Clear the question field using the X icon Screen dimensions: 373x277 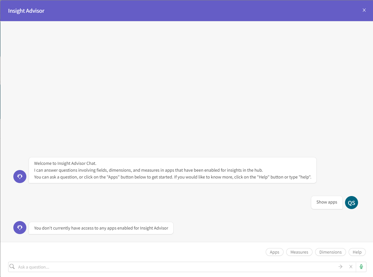(x=351, y=267)
